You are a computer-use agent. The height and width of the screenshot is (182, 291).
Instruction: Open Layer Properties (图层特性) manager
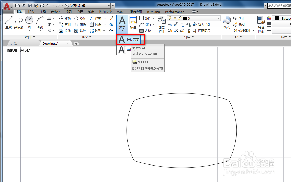(161, 24)
